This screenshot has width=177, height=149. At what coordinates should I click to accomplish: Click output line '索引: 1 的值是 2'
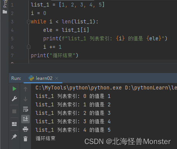point(73,104)
